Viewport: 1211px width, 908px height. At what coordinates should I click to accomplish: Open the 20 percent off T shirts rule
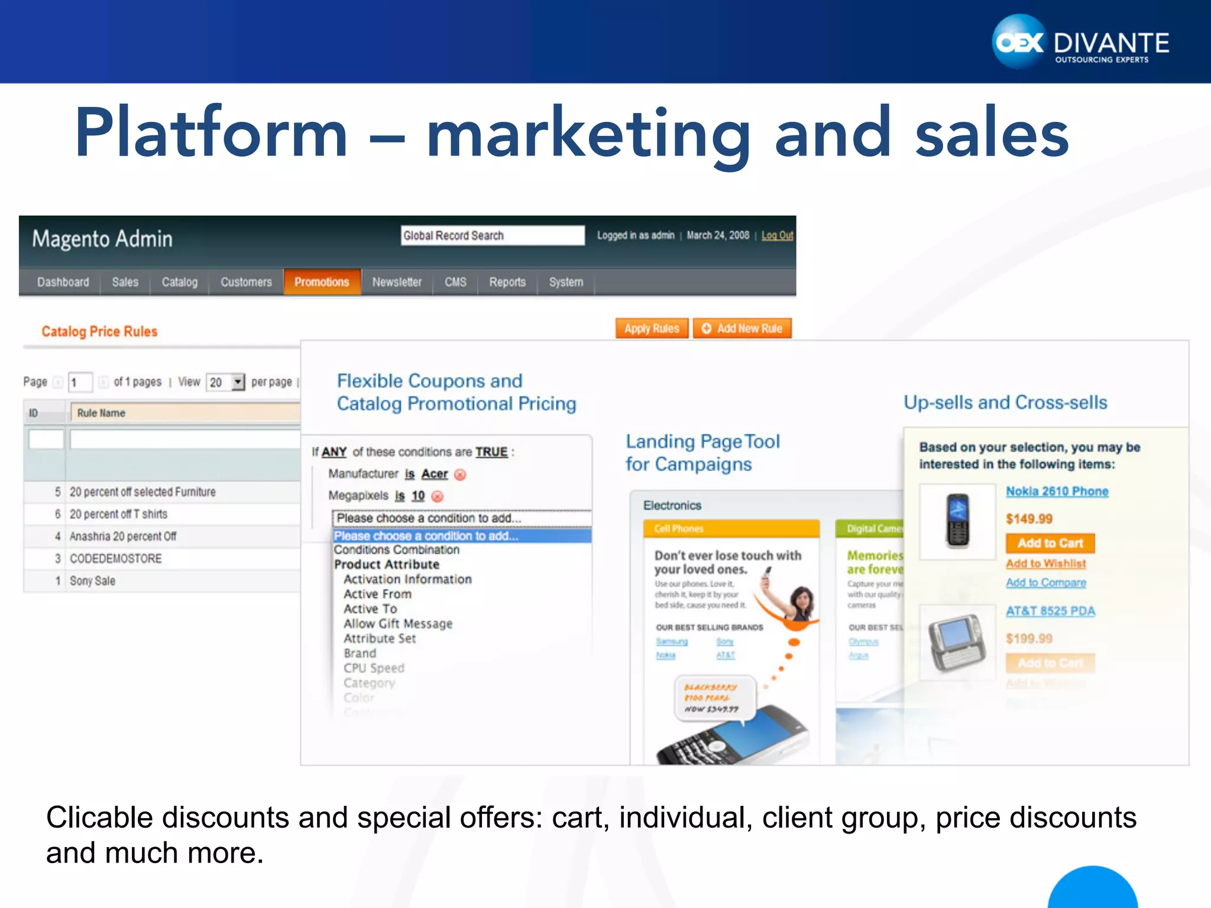pos(118,514)
